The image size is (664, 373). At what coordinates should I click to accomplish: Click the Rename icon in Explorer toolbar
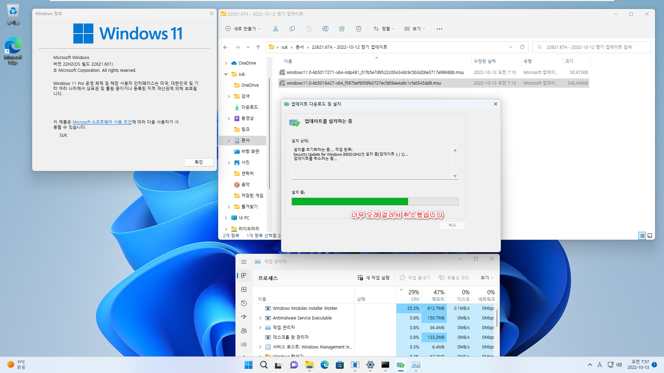(325, 29)
